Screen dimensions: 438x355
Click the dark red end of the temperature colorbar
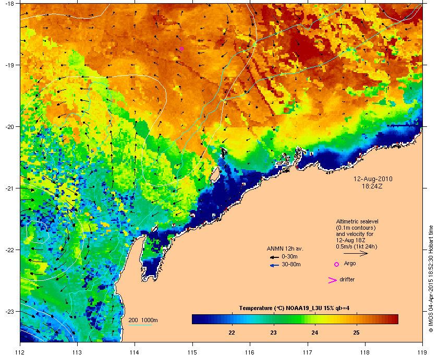point(393,319)
